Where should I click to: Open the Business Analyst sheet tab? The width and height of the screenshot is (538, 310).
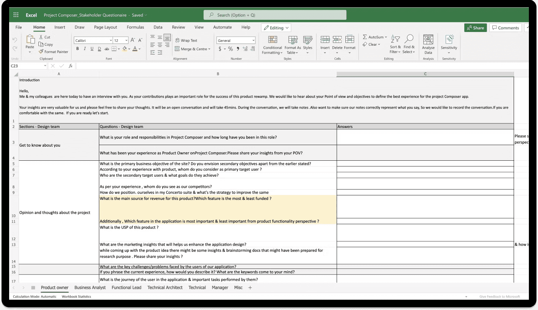coord(90,288)
